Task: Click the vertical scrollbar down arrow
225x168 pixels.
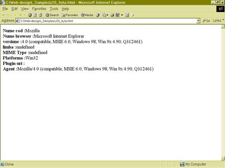Action: 223,159
